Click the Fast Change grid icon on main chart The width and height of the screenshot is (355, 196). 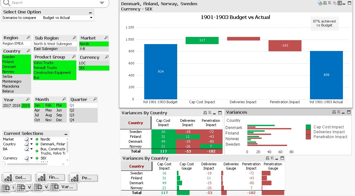(339, 3)
